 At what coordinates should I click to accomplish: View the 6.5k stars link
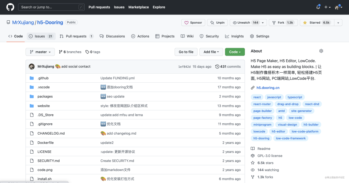(262, 163)
